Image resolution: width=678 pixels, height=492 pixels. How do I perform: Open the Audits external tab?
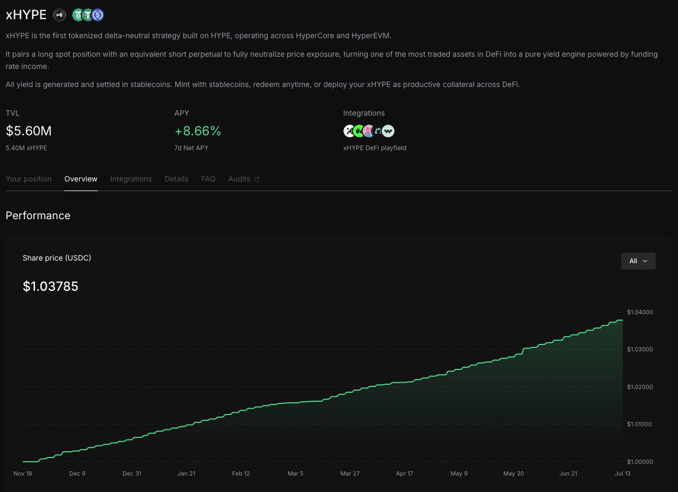(x=244, y=179)
